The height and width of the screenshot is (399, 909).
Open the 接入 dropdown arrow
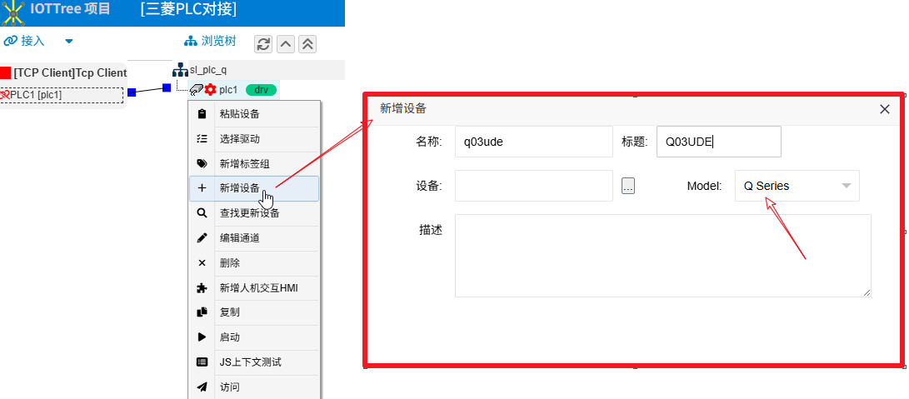[69, 41]
